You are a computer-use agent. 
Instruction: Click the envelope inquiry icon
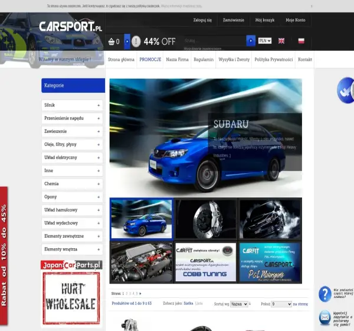325,317
